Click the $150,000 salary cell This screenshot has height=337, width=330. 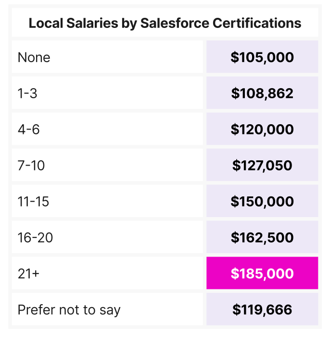click(262, 201)
